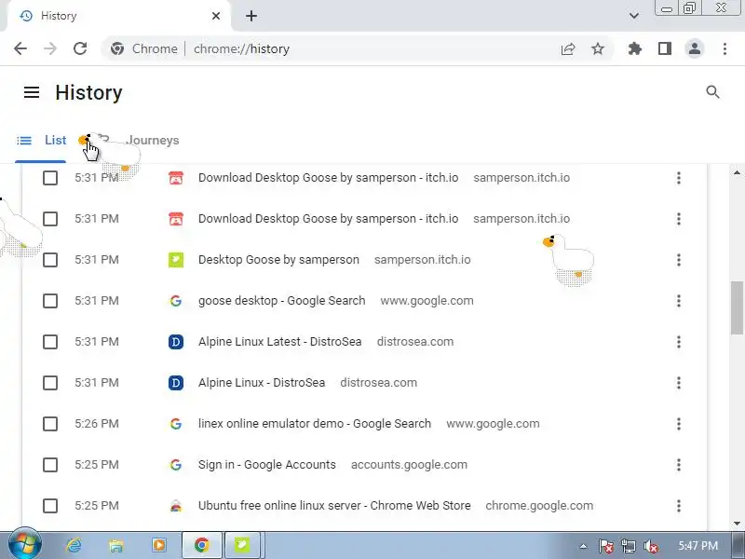Open the Alpine Linux Latest - DistroSea link
This screenshot has height=559, width=745.
click(280, 342)
